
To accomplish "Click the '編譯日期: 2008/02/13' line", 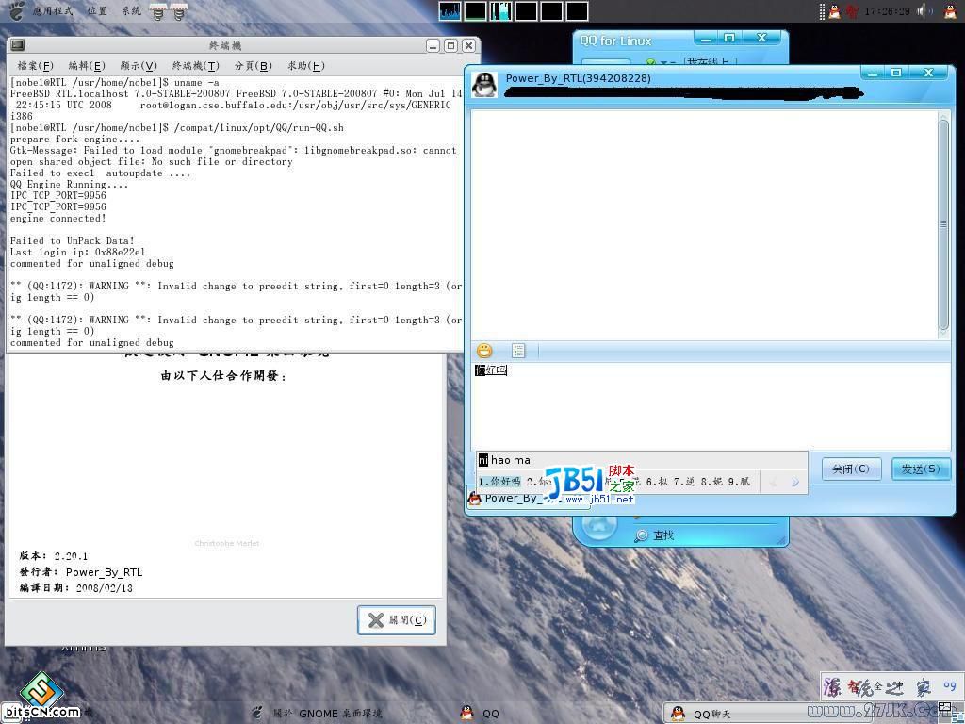I will point(75,588).
